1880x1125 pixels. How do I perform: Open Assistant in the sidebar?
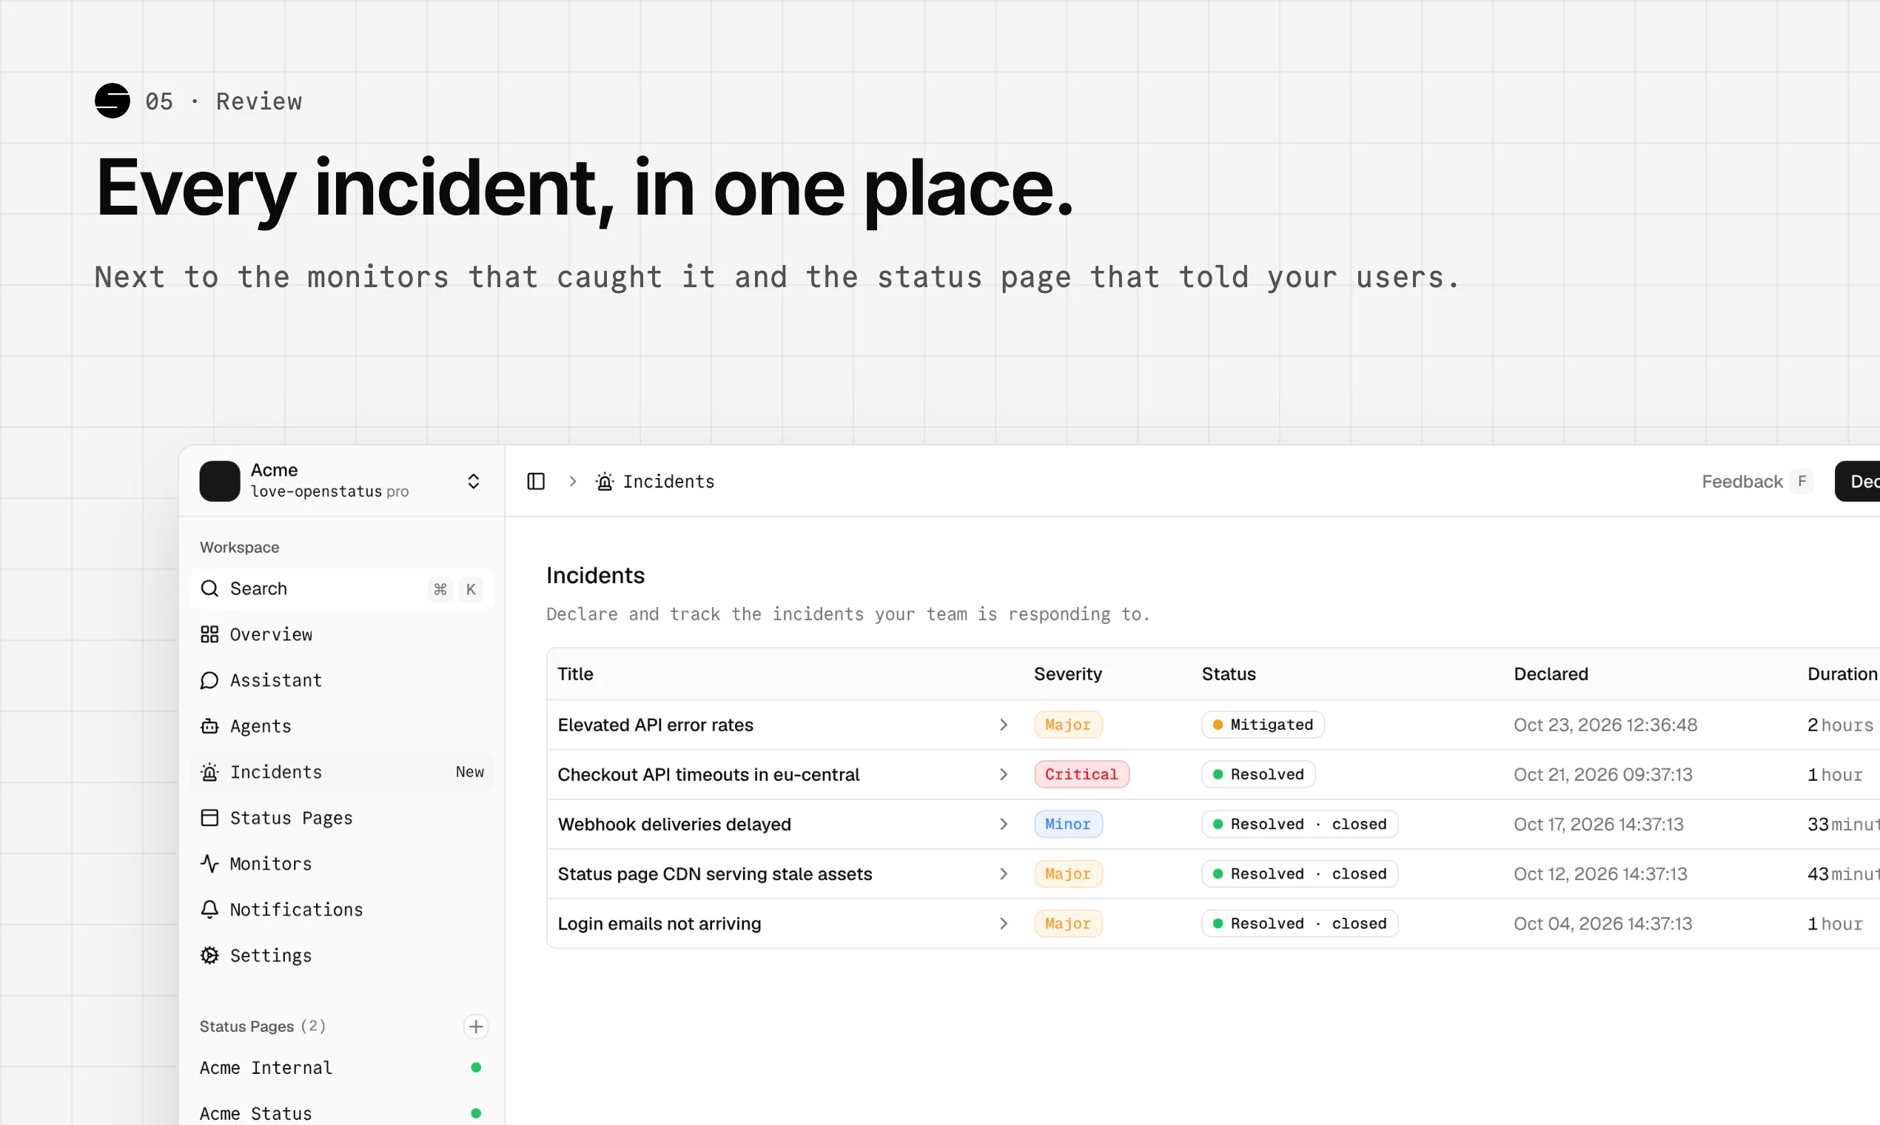pyautogui.click(x=342, y=680)
